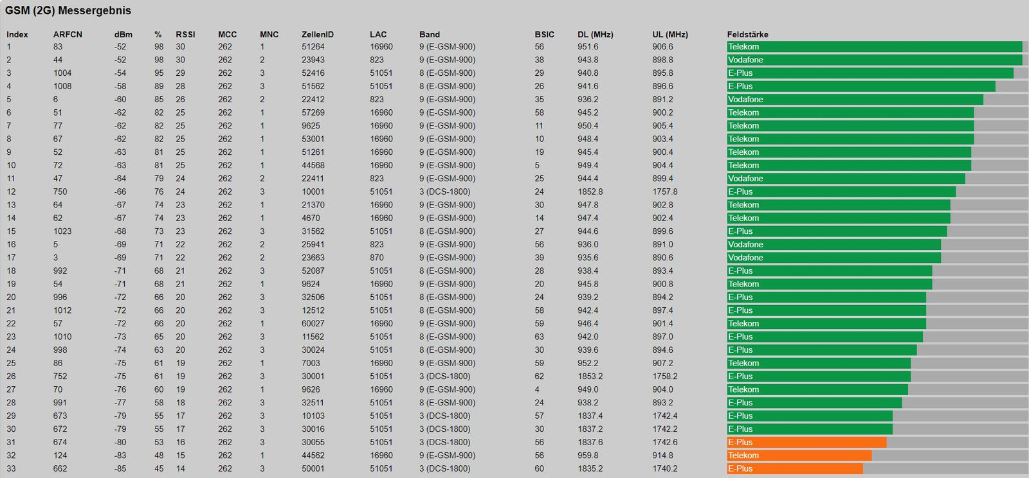This screenshot has width=1029, height=478.
Task: Click the ZellenID column header
Action: click(317, 35)
